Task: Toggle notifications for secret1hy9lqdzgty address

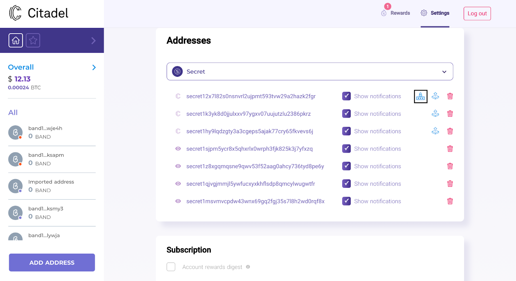Action: [x=346, y=131]
